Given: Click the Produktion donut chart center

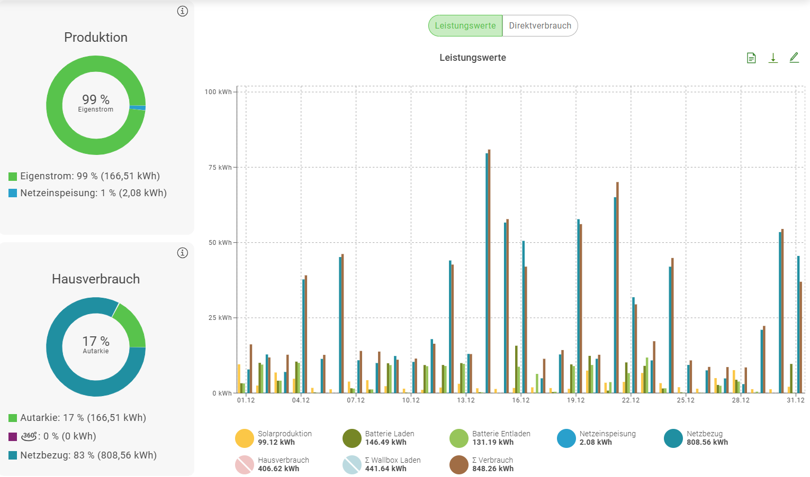Looking at the screenshot, I should click(x=96, y=105).
